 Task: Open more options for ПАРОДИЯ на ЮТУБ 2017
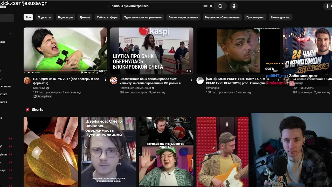105,79
